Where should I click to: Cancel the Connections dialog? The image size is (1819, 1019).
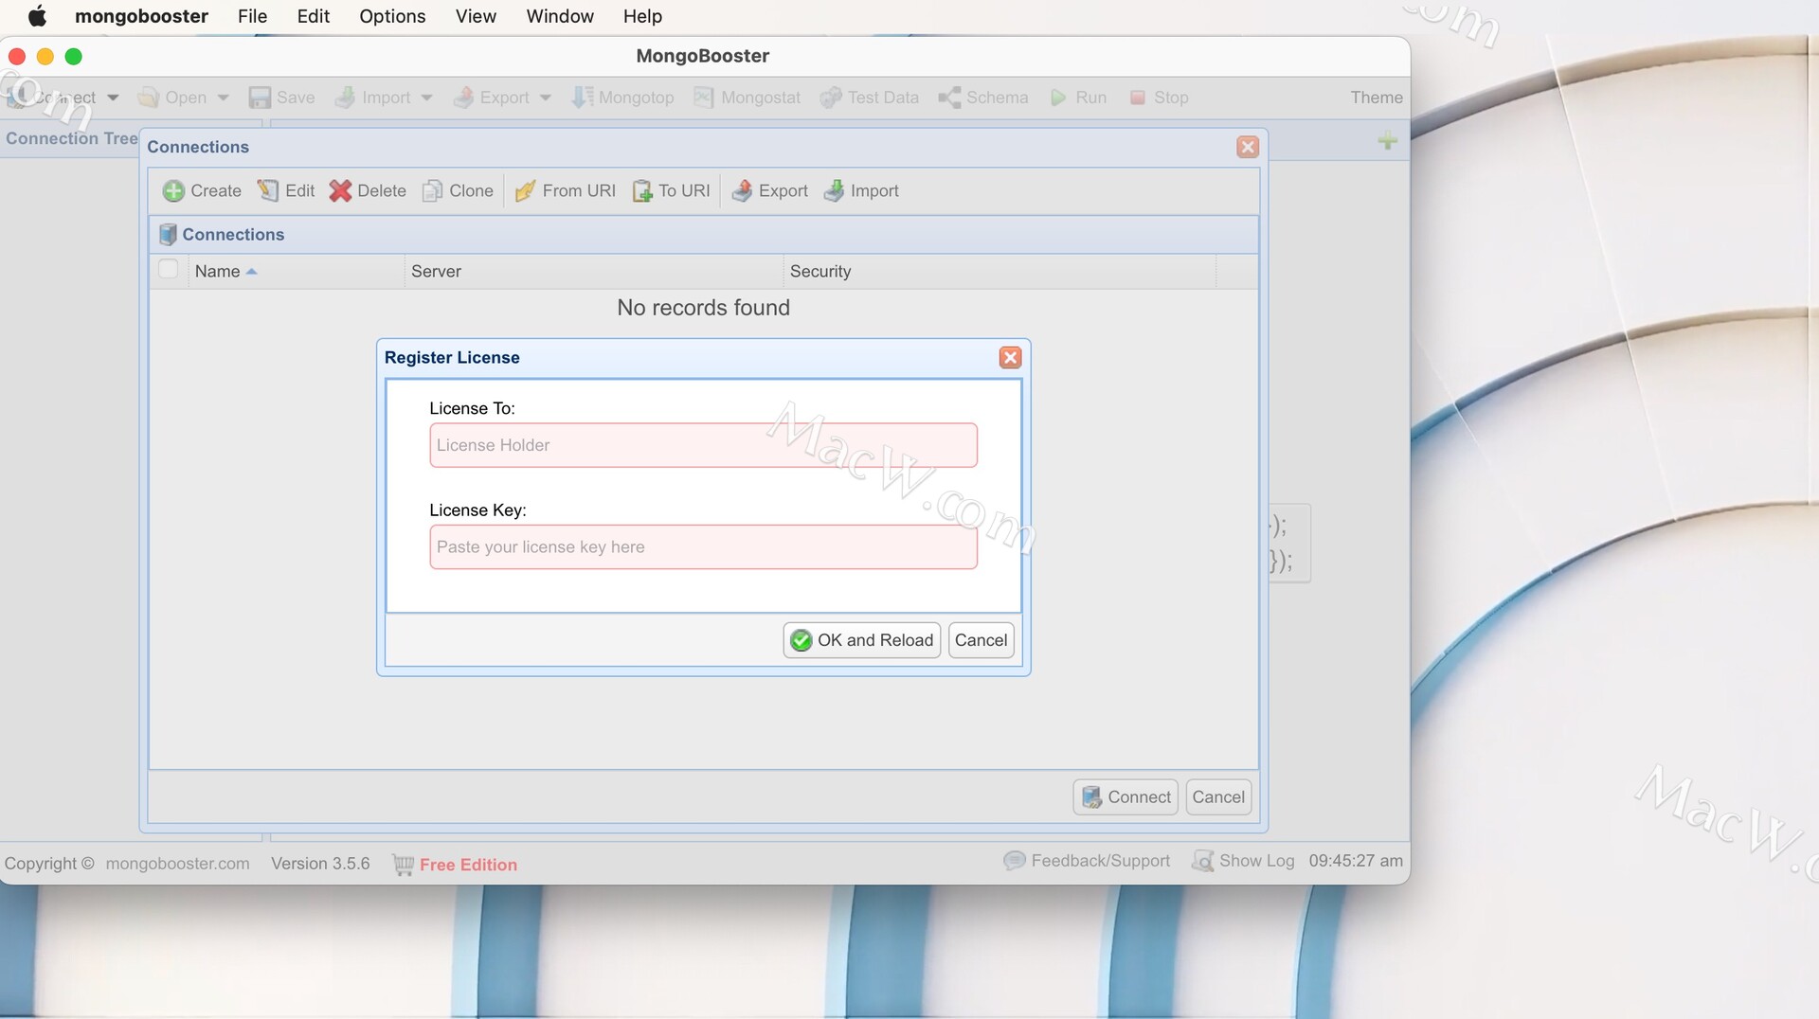point(1218,797)
